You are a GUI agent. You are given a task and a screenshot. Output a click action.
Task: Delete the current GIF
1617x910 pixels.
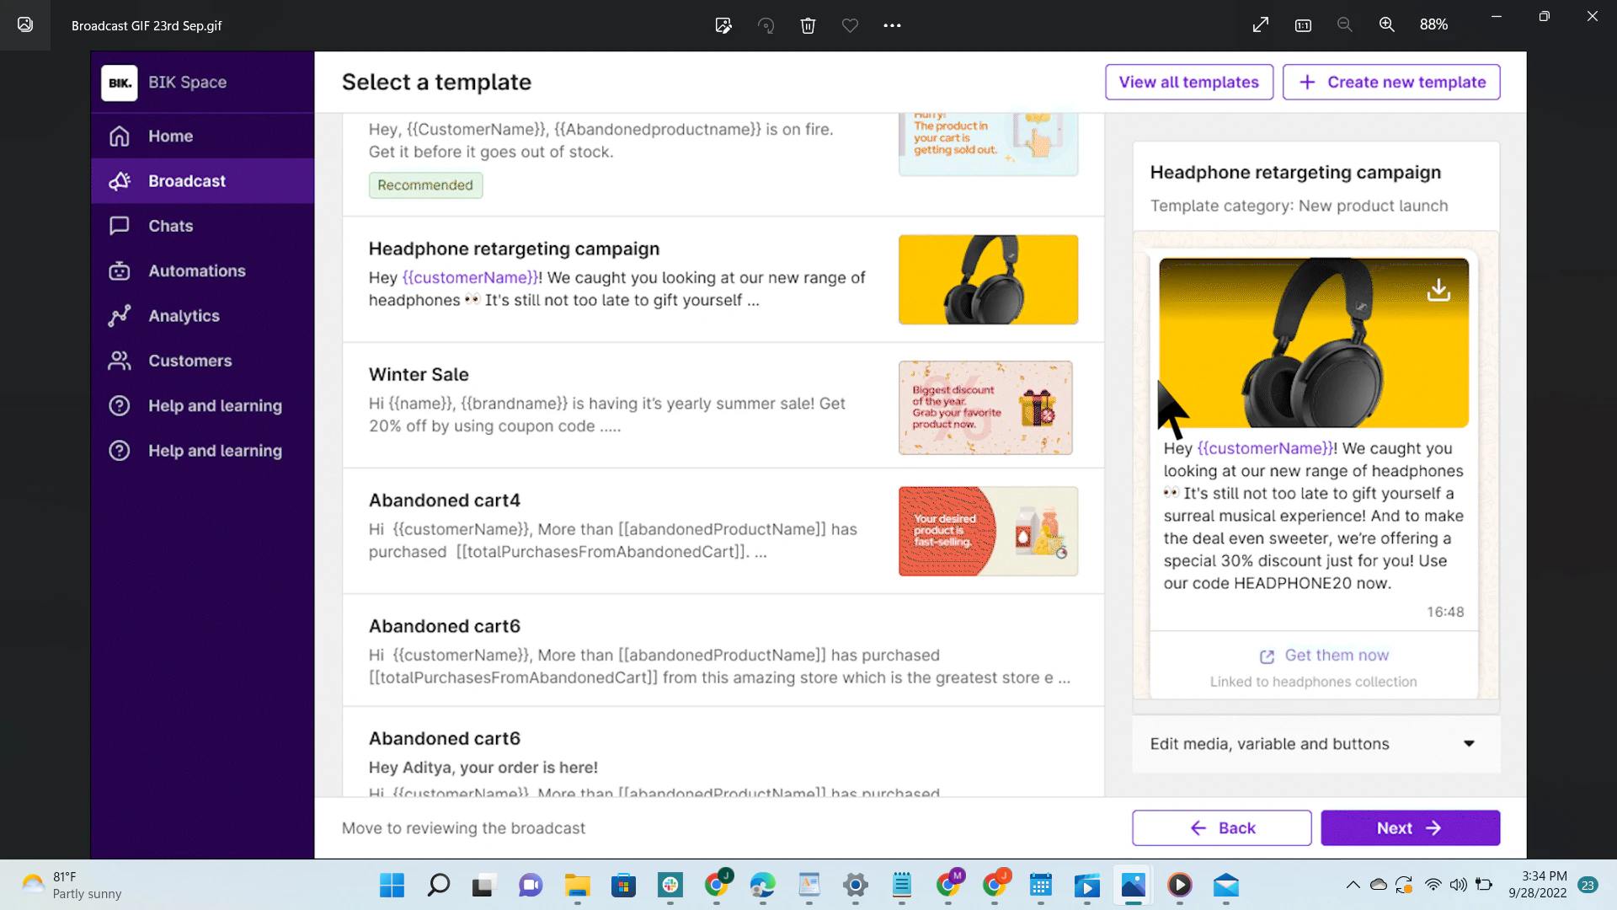808,25
